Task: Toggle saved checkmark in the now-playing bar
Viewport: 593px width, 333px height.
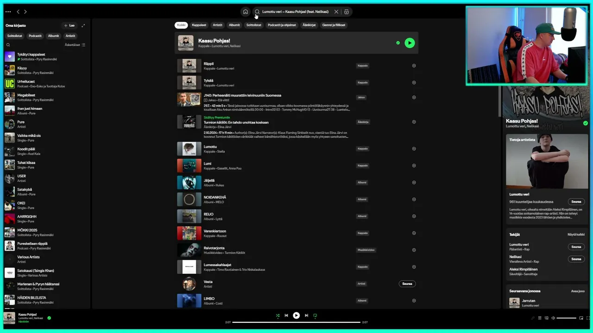Action: (x=49, y=318)
